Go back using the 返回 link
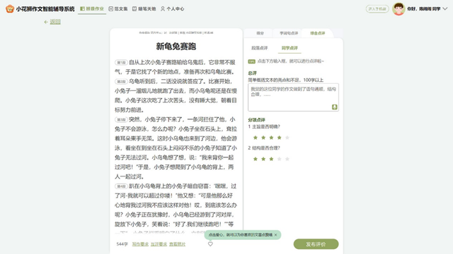453x254 pixels. [x=52, y=22]
